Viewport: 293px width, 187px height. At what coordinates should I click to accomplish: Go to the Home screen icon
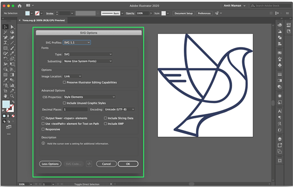click(x=20, y=6)
